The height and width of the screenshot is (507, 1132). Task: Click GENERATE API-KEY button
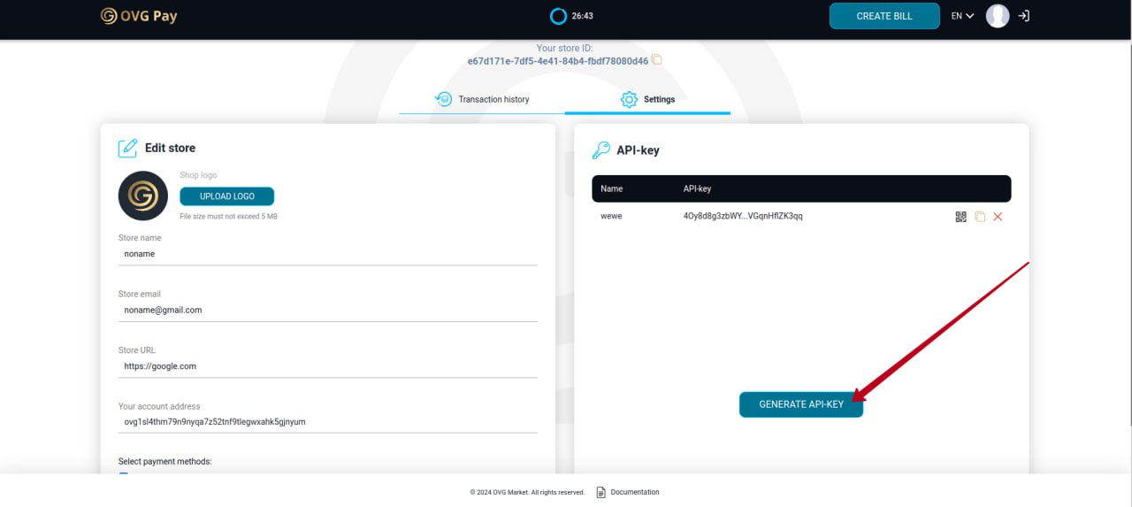click(x=801, y=404)
